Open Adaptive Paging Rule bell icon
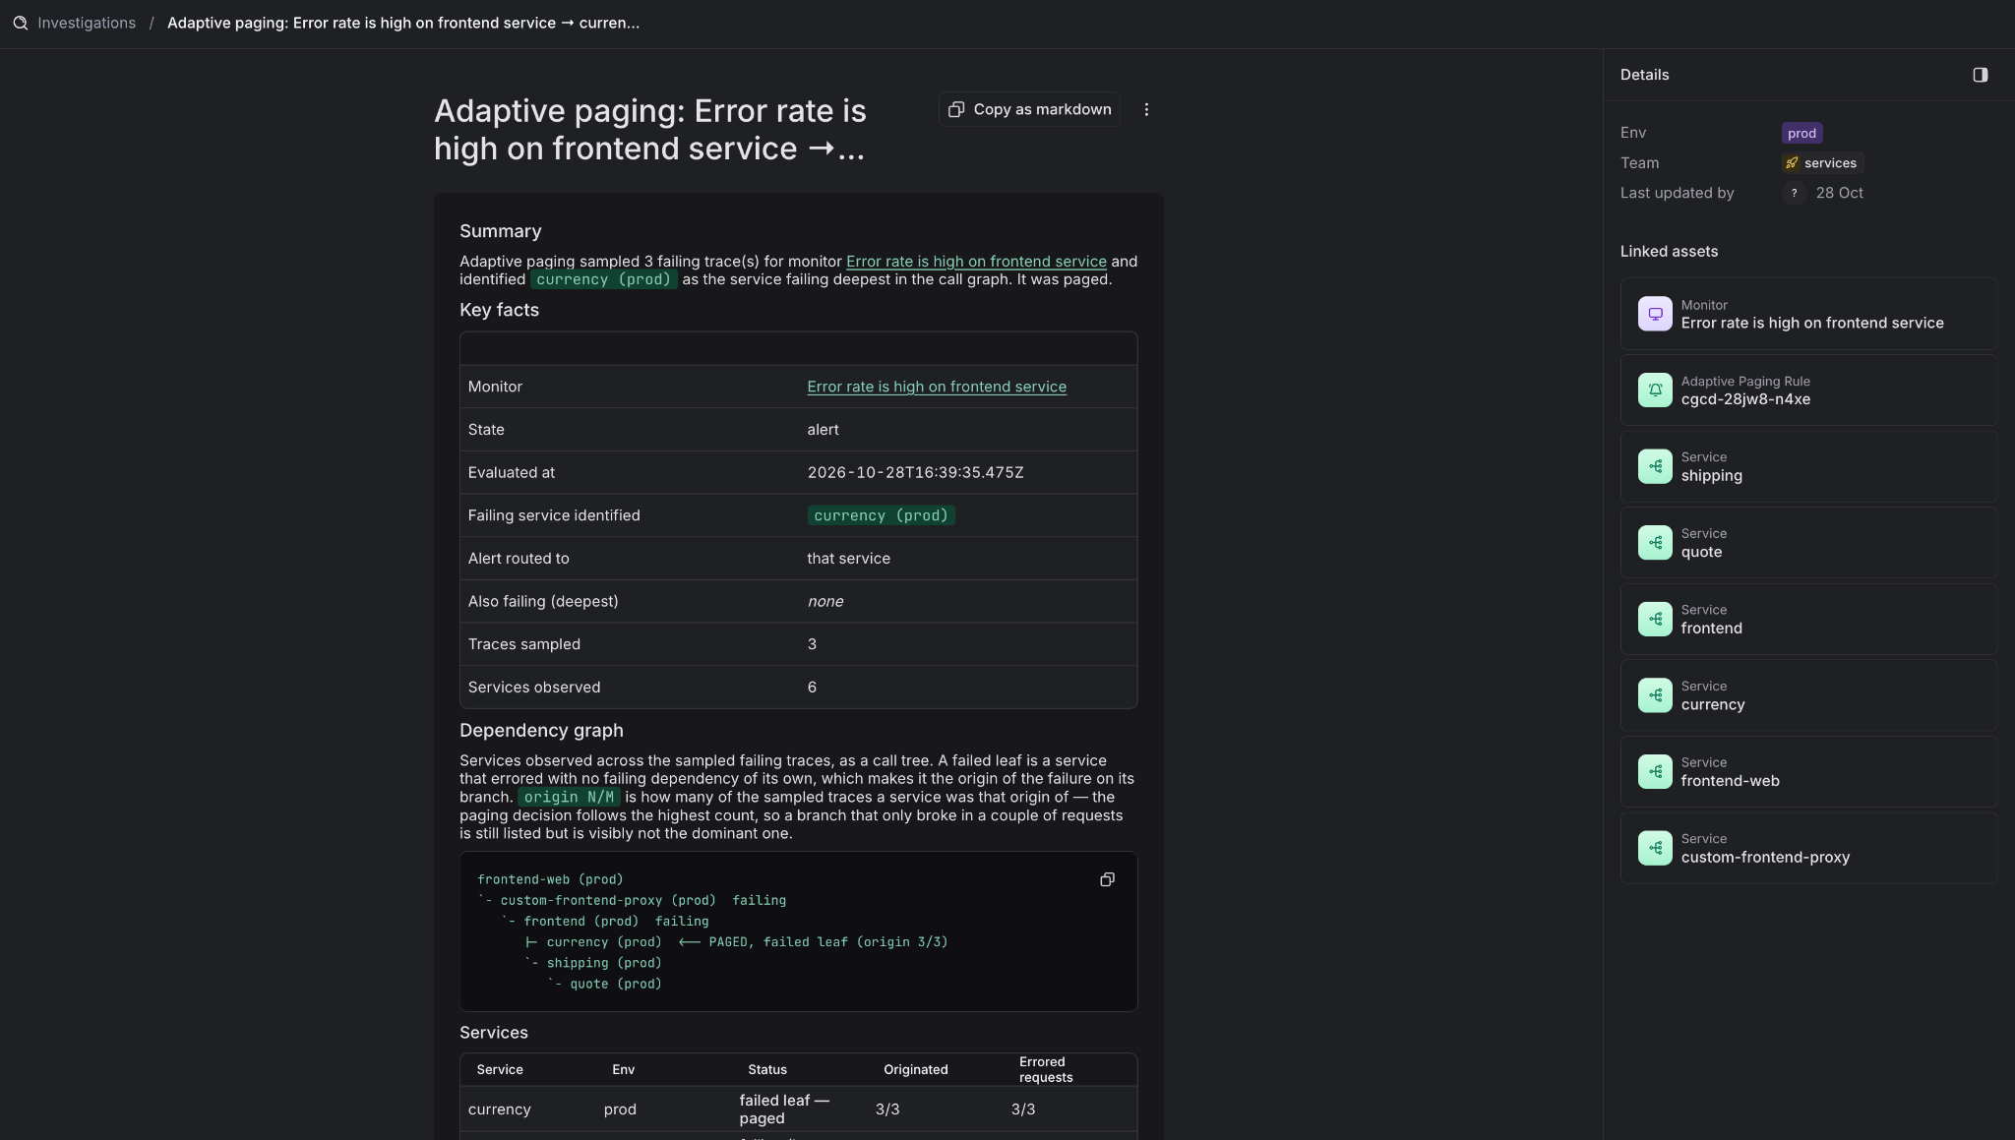2015x1140 pixels. click(1655, 390)
